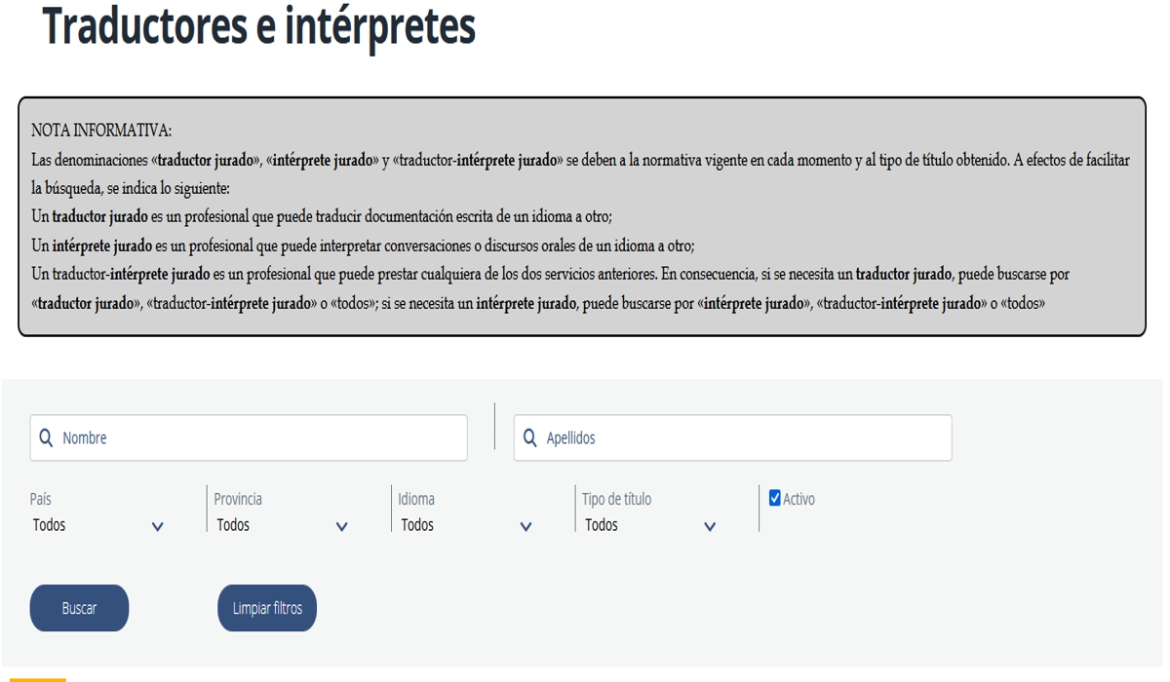The image size is (1170, 682).
Task: Click the magnifier icon in the Nombre field
Action: pyautogui.click(x=46, y=438)
